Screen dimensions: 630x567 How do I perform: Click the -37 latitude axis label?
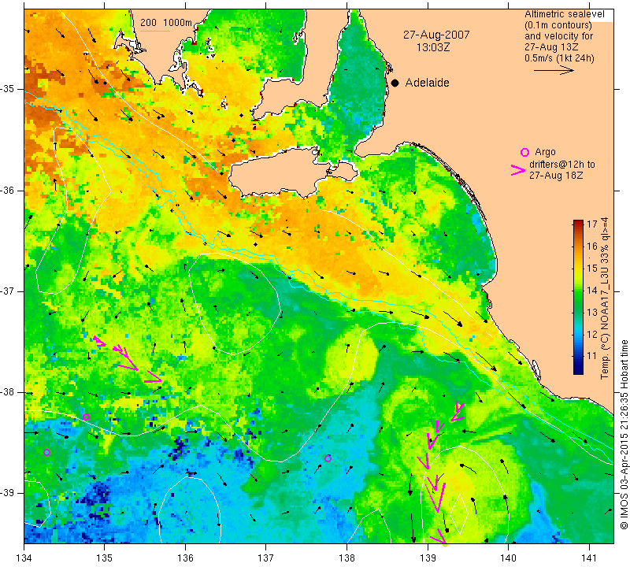[x=8, y=291]
